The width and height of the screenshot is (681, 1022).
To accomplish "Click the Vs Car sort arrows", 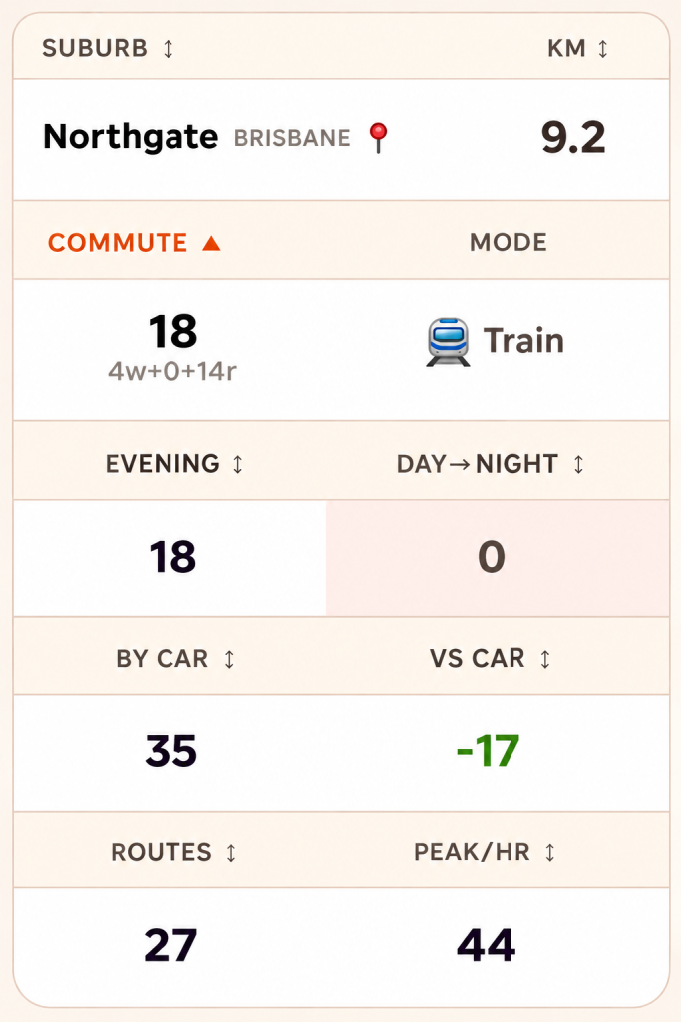I will pos(545,659).
